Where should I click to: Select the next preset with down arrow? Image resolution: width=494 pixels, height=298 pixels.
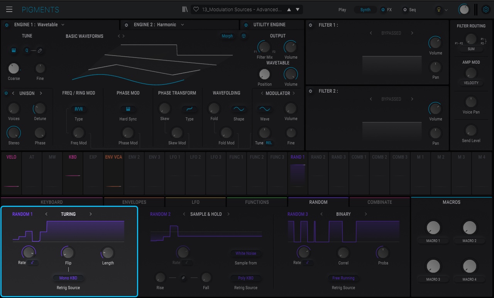coord(298,10)
